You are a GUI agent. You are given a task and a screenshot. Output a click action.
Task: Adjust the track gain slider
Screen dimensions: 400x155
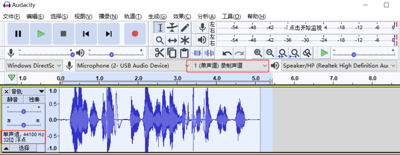[24, 111]
